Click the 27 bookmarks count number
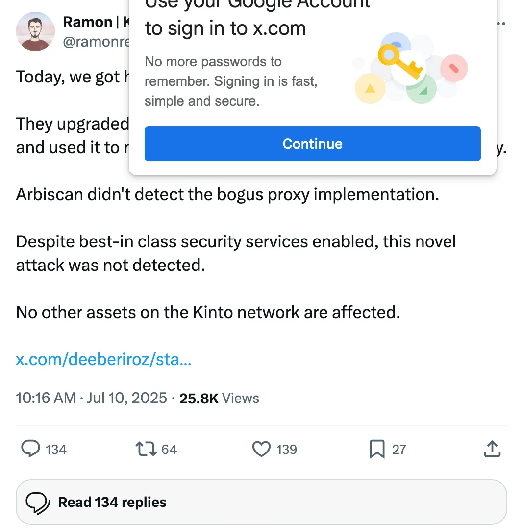This screenshot has width=523, height=532. point(399,450)
